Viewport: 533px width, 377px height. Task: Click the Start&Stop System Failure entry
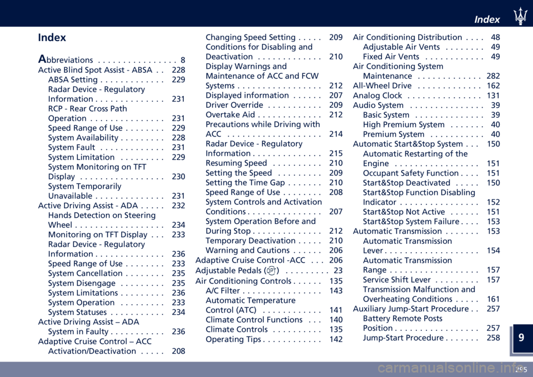click(431, 222)
